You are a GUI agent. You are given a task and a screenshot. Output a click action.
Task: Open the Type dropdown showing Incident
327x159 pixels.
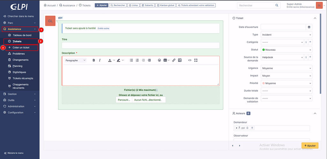click(286, 34)
